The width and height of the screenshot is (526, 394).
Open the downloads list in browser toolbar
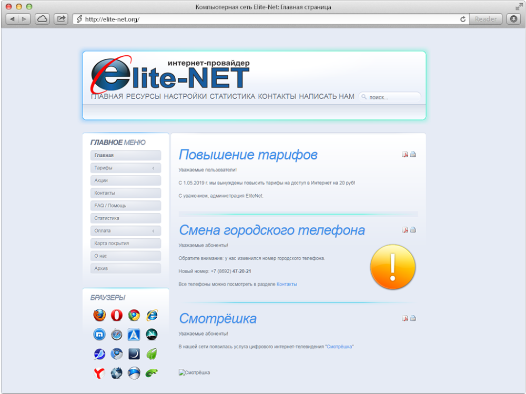[x=513, y=18]
